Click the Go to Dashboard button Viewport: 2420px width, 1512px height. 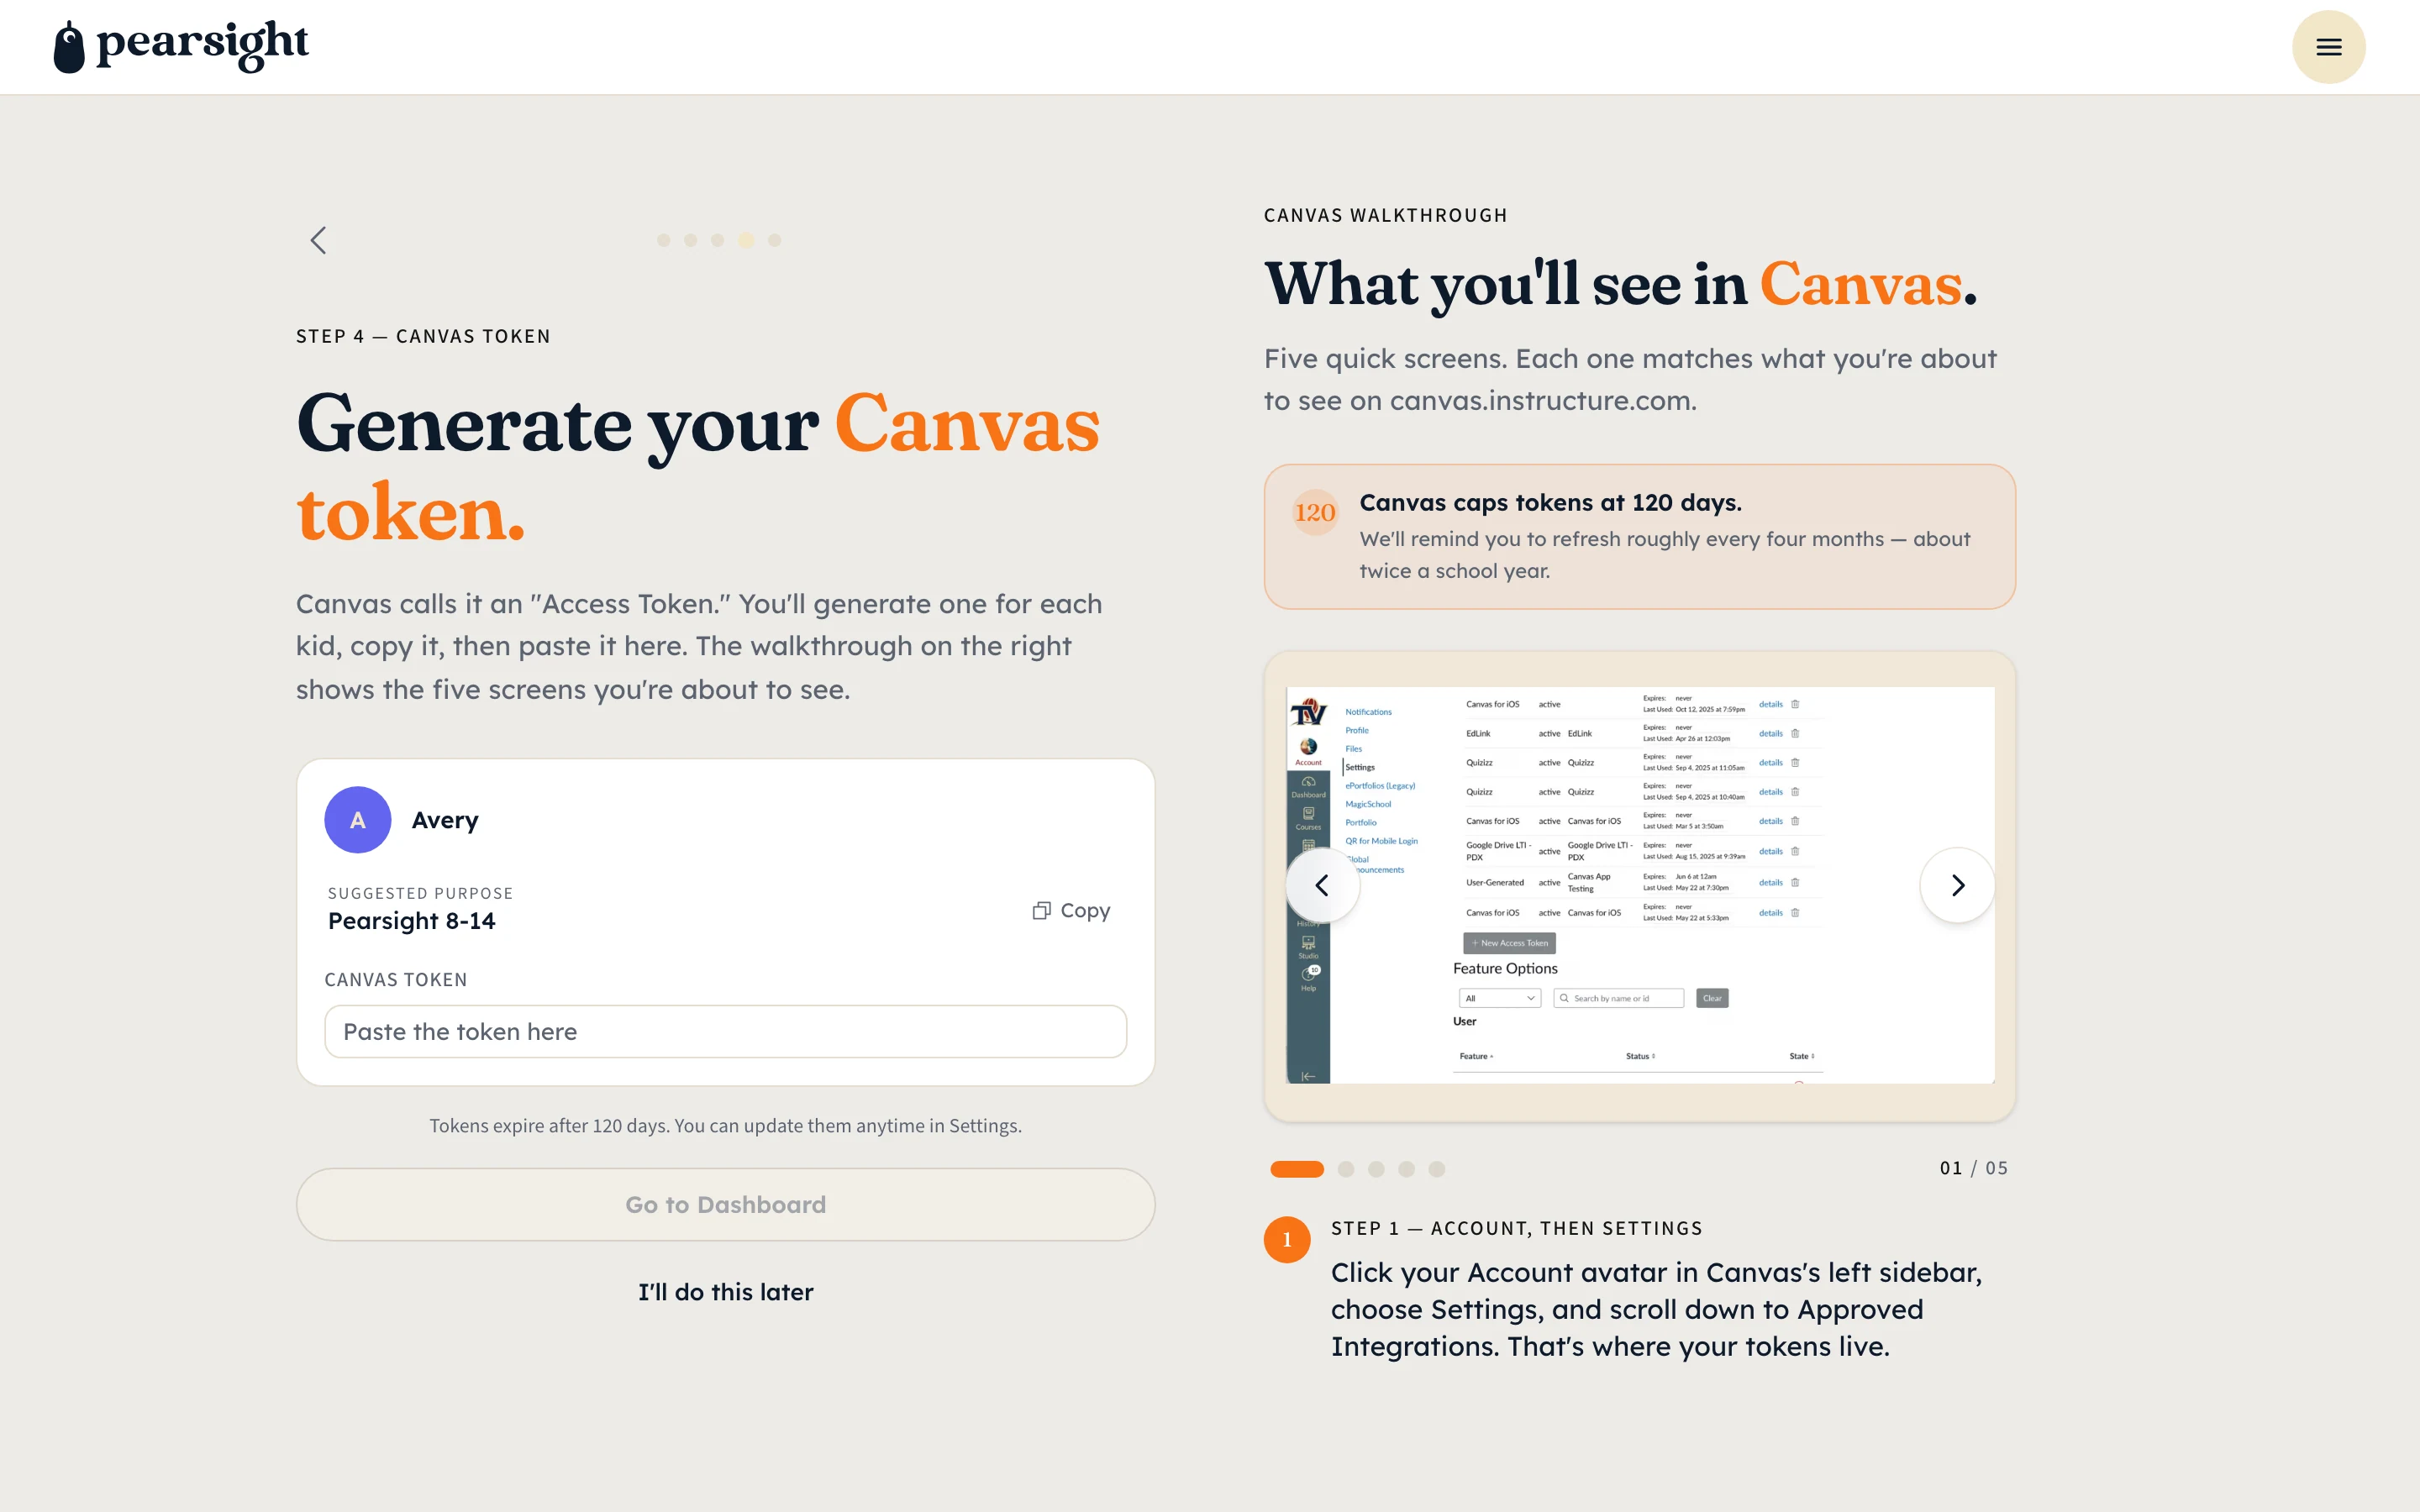725,1204
